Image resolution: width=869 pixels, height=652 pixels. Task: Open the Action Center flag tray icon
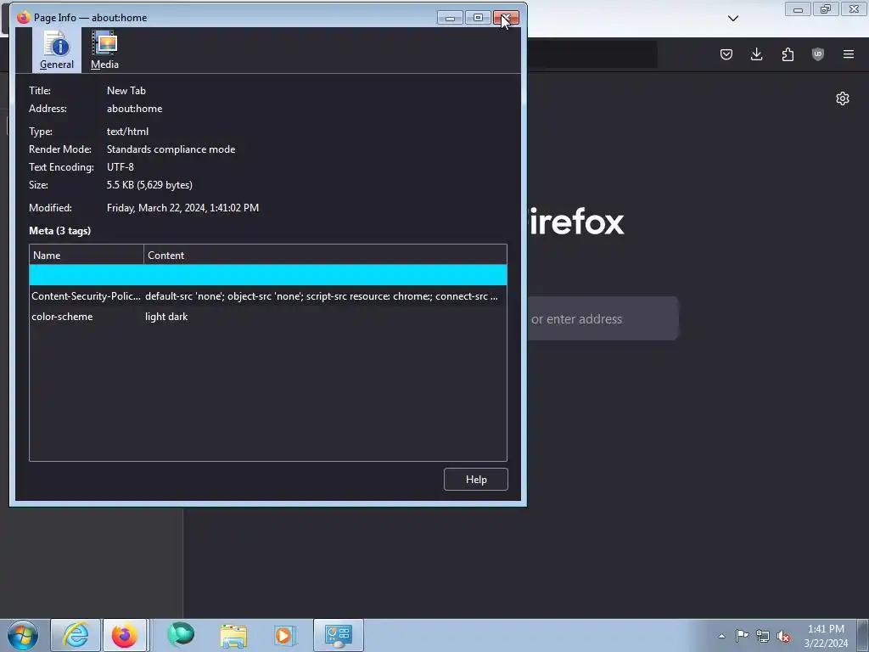click(x=742, y=636)
